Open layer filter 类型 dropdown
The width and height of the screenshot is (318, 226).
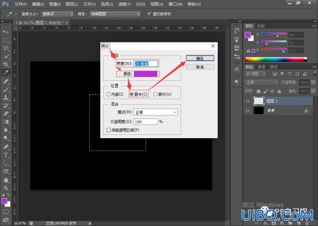click(x=256, y=74)
